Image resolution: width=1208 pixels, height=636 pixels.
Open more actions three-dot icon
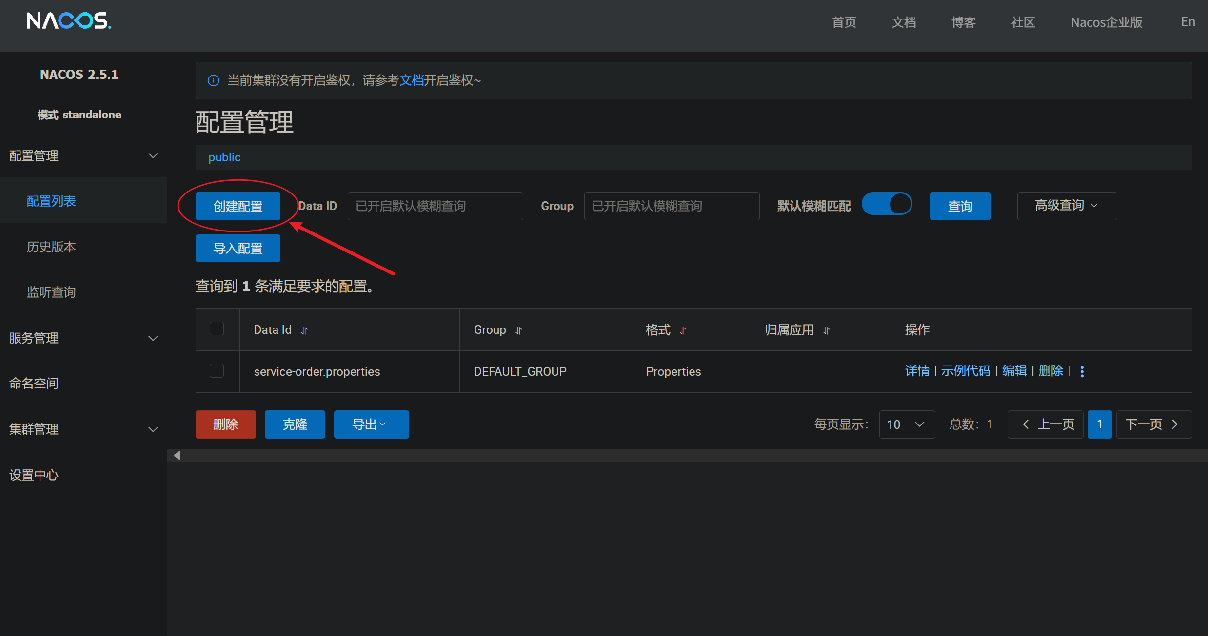click(1082, 371)
